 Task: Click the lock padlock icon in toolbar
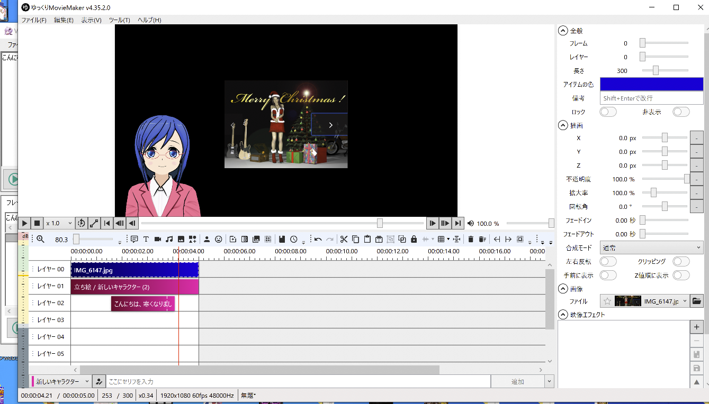414,239
